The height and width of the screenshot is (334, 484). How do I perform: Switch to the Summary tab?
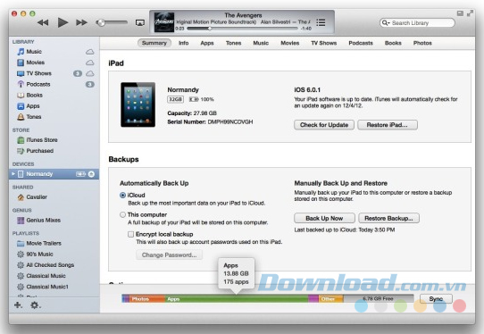154,43
